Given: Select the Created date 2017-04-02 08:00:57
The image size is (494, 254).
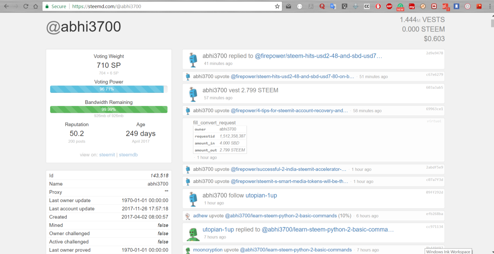Looking at the screenshot, I should tap(145, 217).
